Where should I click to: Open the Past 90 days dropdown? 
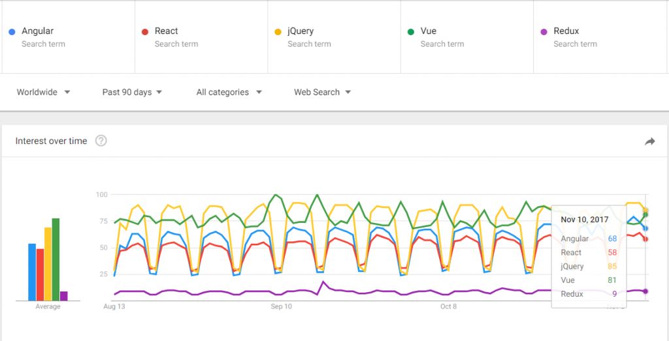132,92
